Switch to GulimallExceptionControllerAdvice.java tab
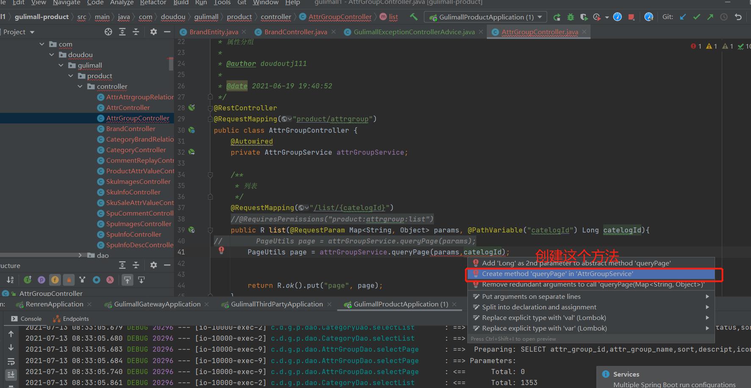Viewport: 751px width, 388px height. (x=414, y=32)
